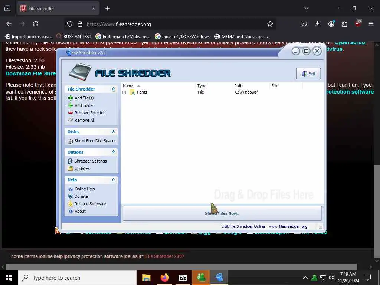
Task: Open Firefox account icon
Action: [331, 24]
